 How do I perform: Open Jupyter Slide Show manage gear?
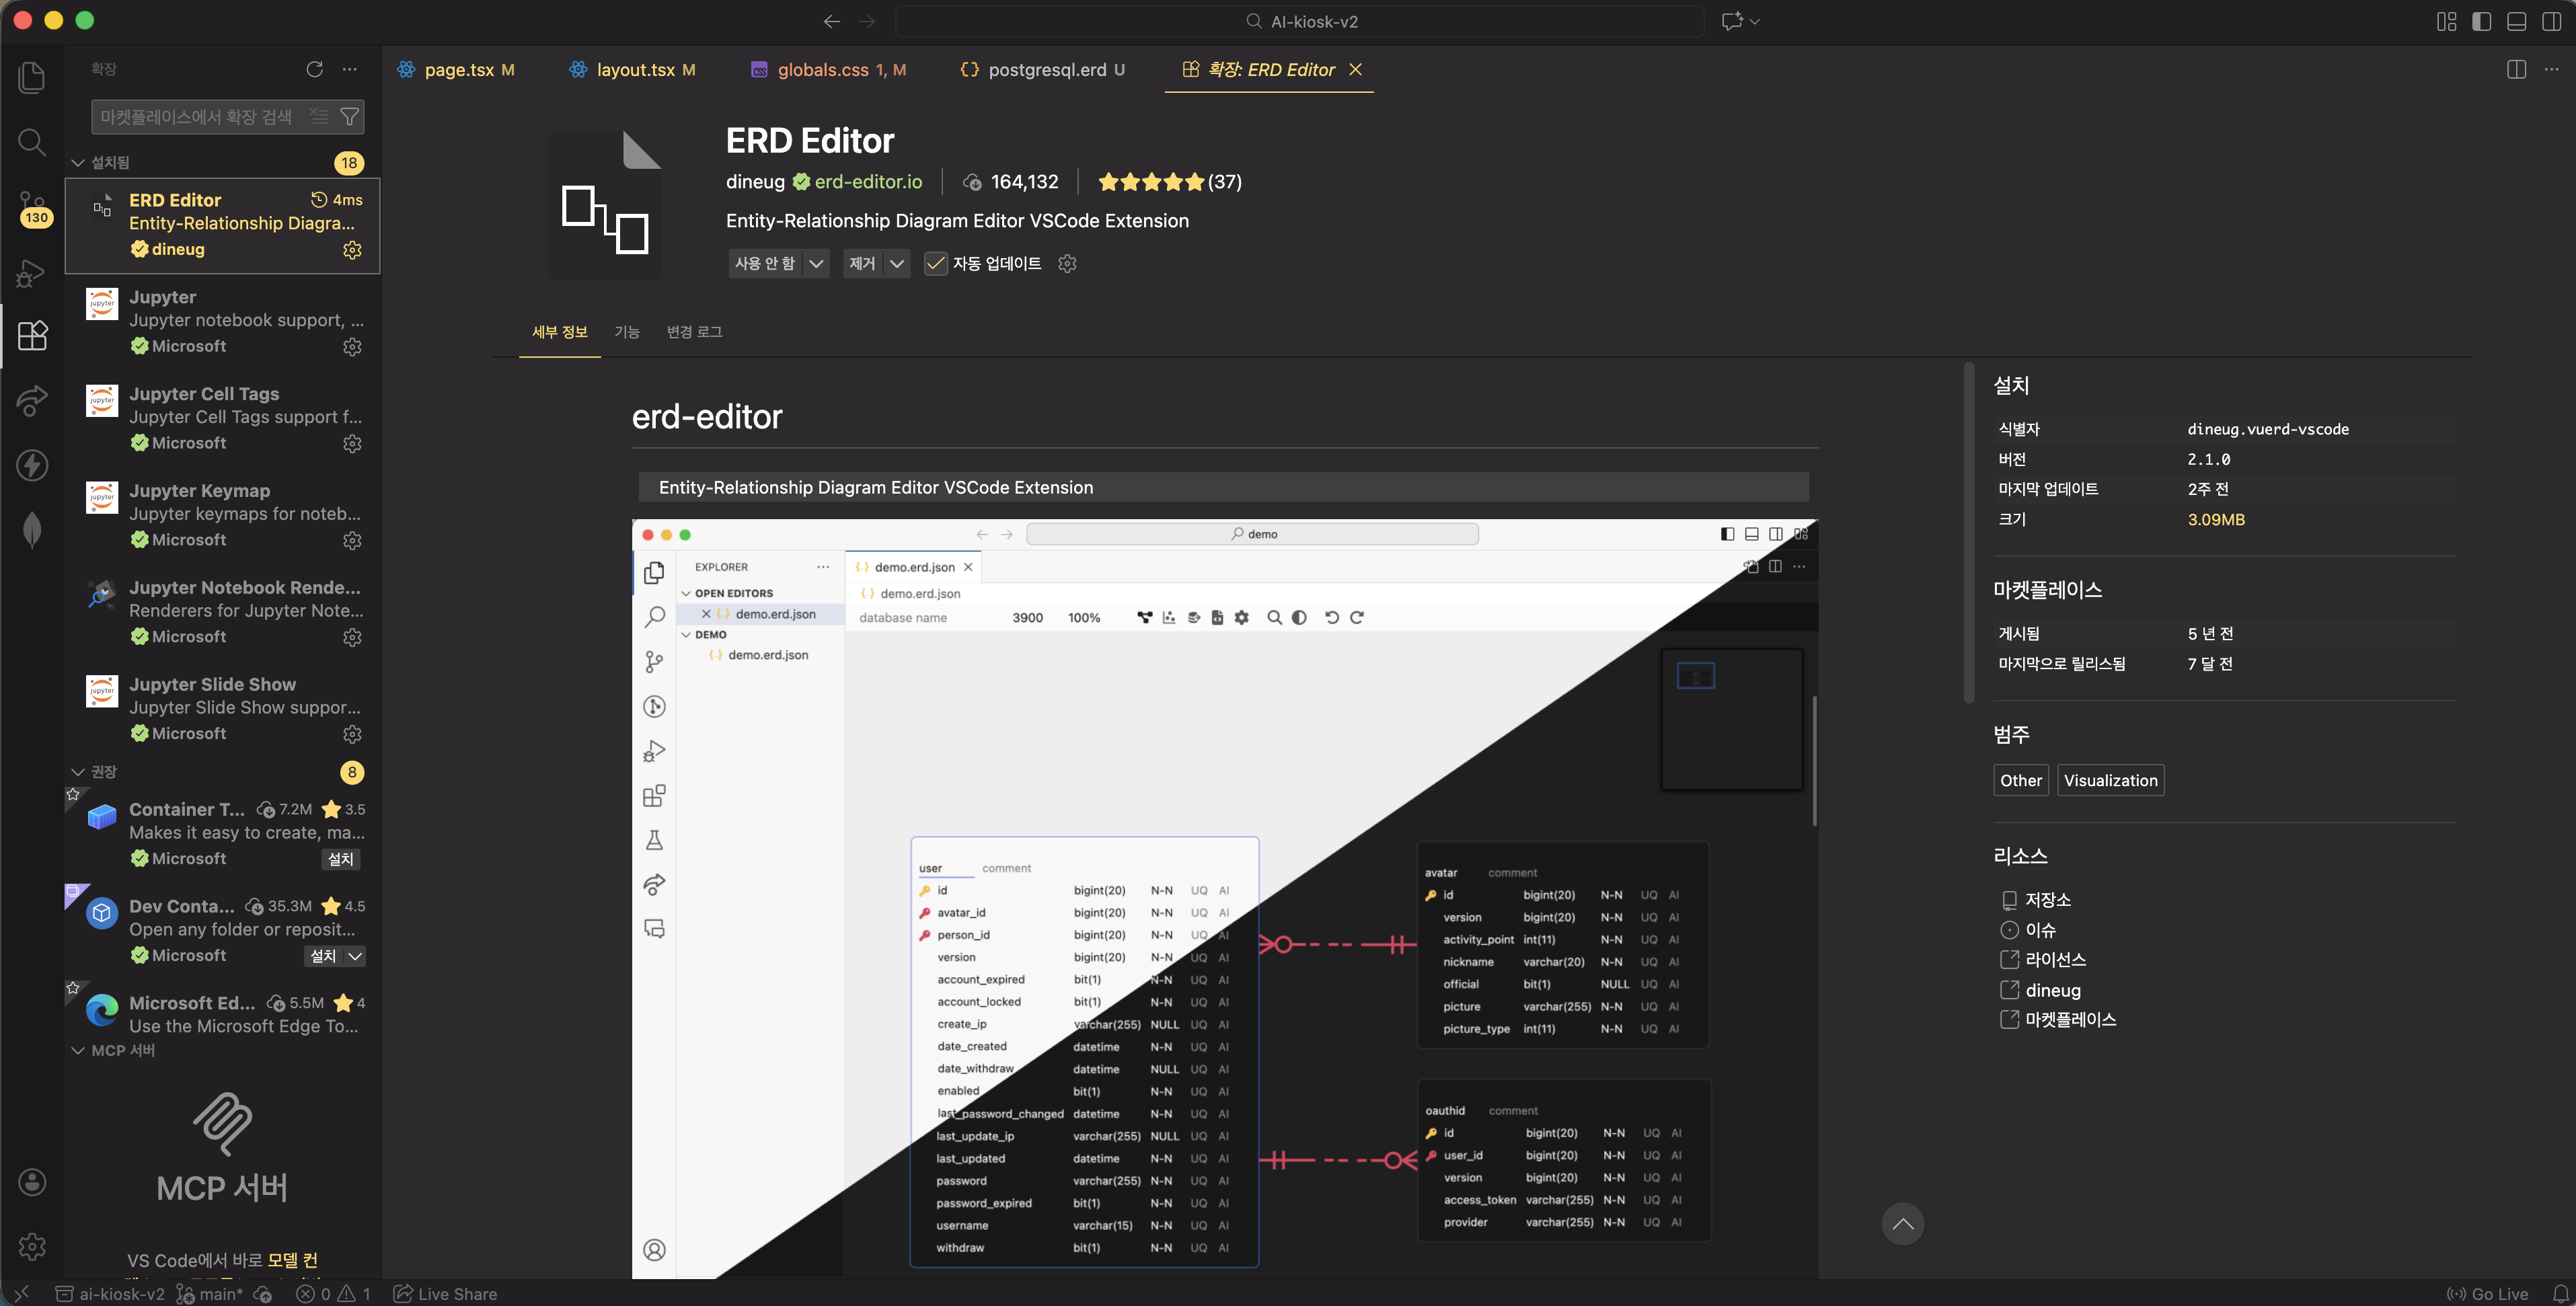point(352,734)
